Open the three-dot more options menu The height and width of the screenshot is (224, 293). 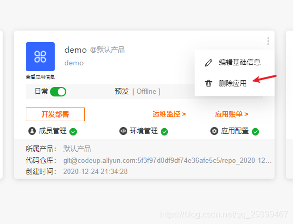[268, 41]
